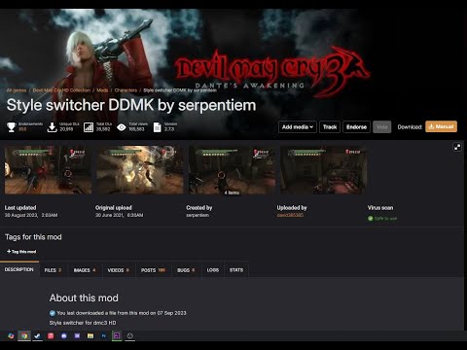Click the Last updated date text
The image size is (467, 350).
pyautogui.click(x=31, y=215)
